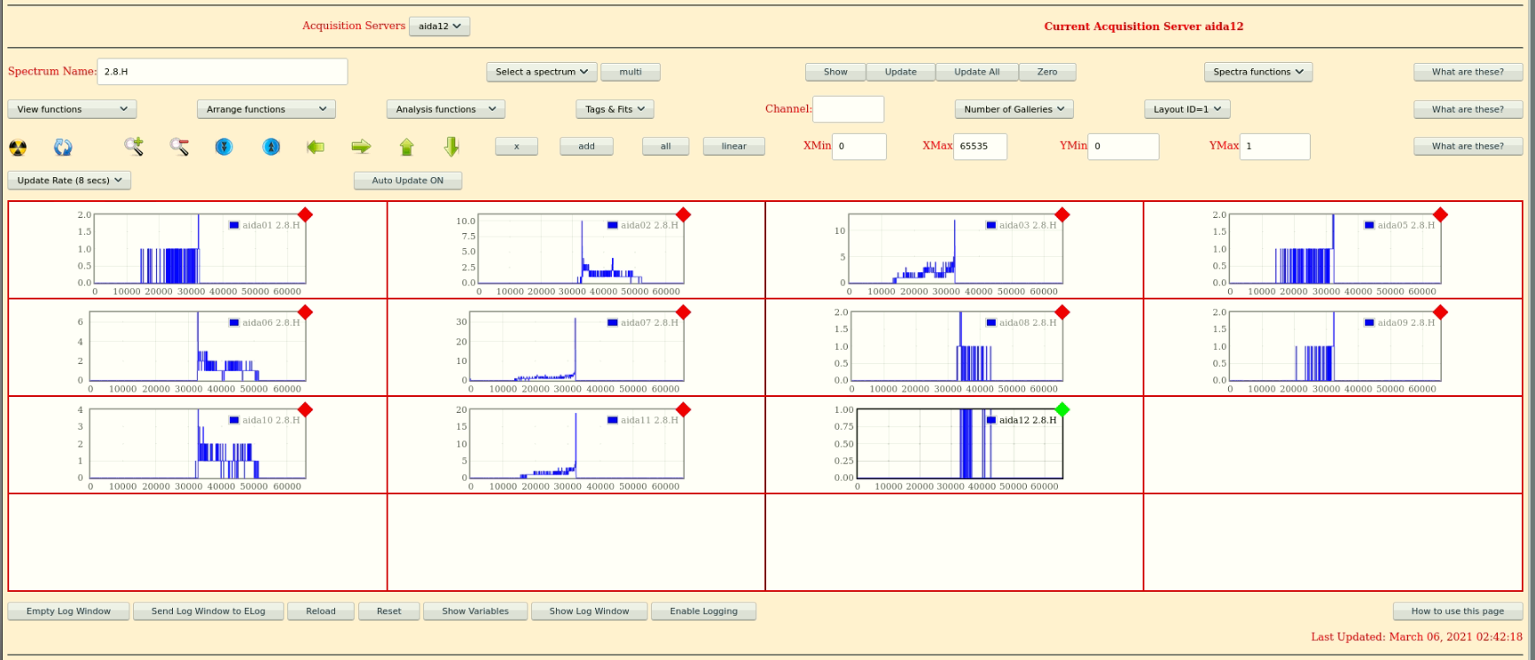Open the Analysis functions menu

pyautogui.click(x=445, y=109)
